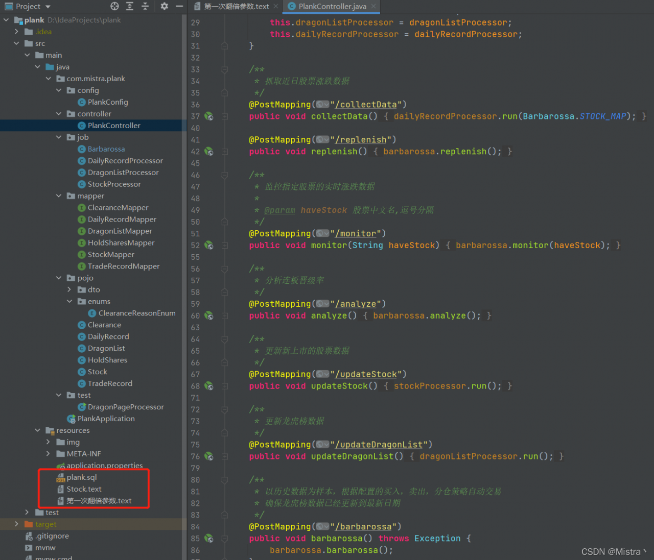Screen dimensions: 654x560
Task: Open the Project view dropdown
Action: (x=48, y=7)
